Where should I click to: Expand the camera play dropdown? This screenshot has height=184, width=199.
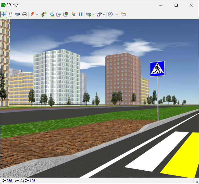coord(93,14)
